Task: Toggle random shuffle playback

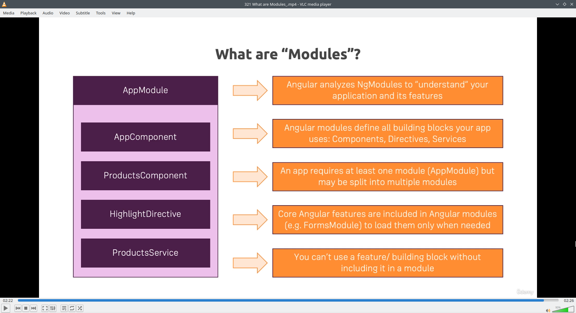Action: [80, 308]
